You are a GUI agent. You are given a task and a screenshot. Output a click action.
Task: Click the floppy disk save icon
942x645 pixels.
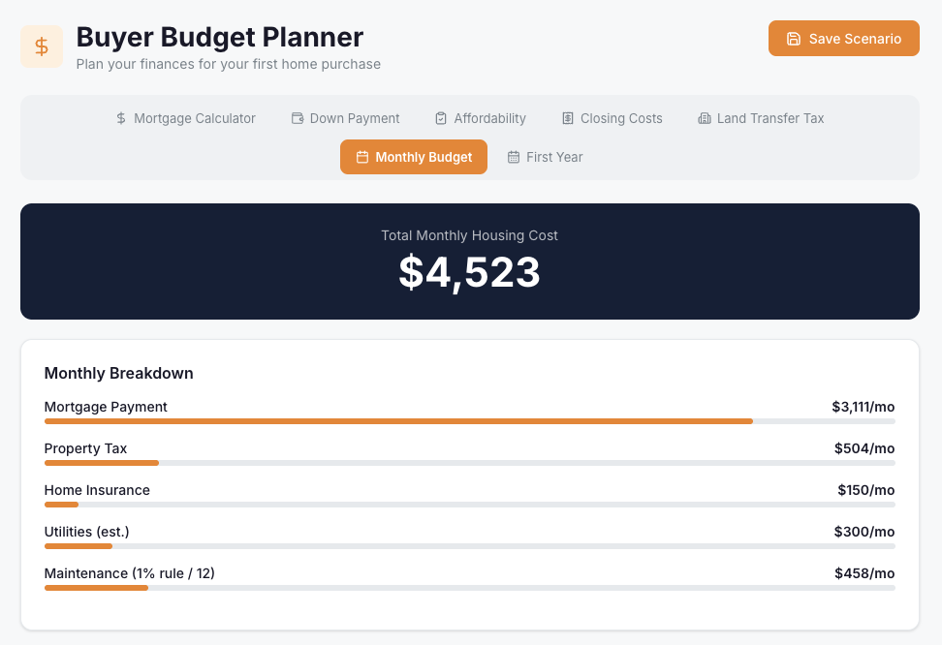coord(795,38)
